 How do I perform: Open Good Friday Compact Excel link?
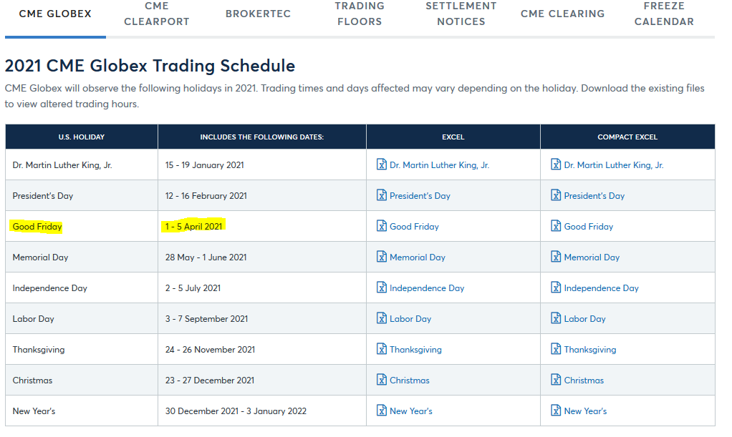[x=588, y=227]
